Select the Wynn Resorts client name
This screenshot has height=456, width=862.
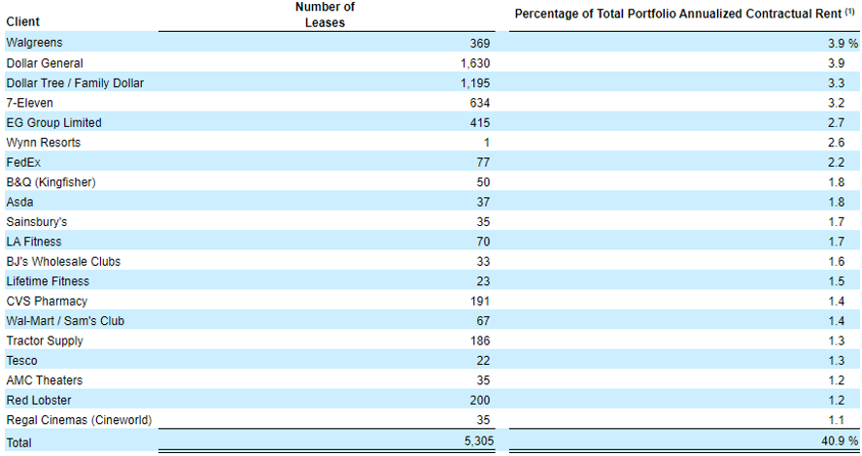(44, 142)
